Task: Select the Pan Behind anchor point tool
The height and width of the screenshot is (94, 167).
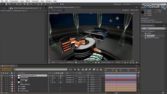Action: (20, 4)
